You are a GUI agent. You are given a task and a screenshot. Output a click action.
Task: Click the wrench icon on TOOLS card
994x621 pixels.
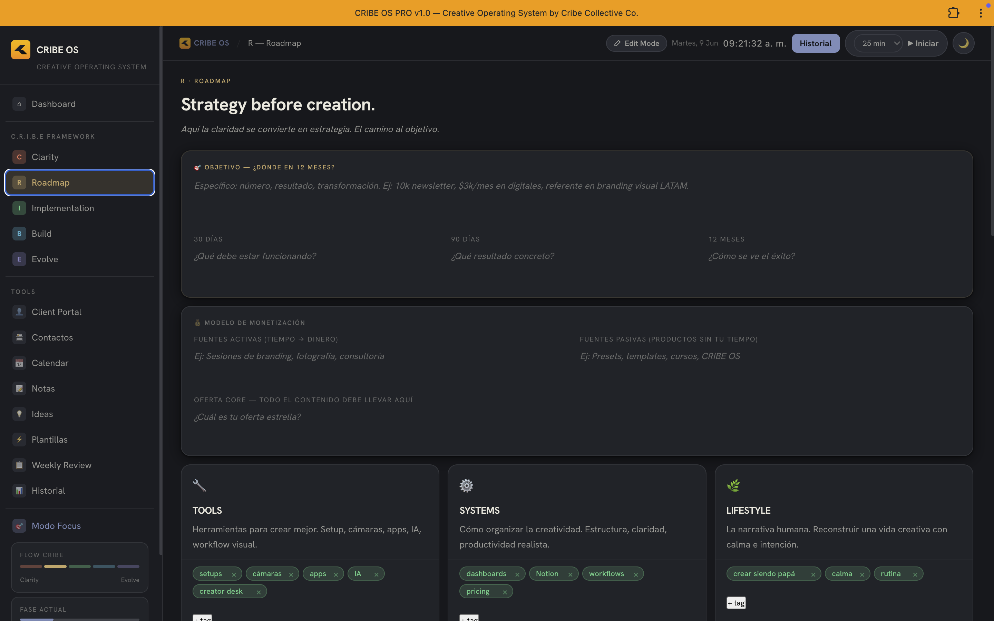point(199,486)
